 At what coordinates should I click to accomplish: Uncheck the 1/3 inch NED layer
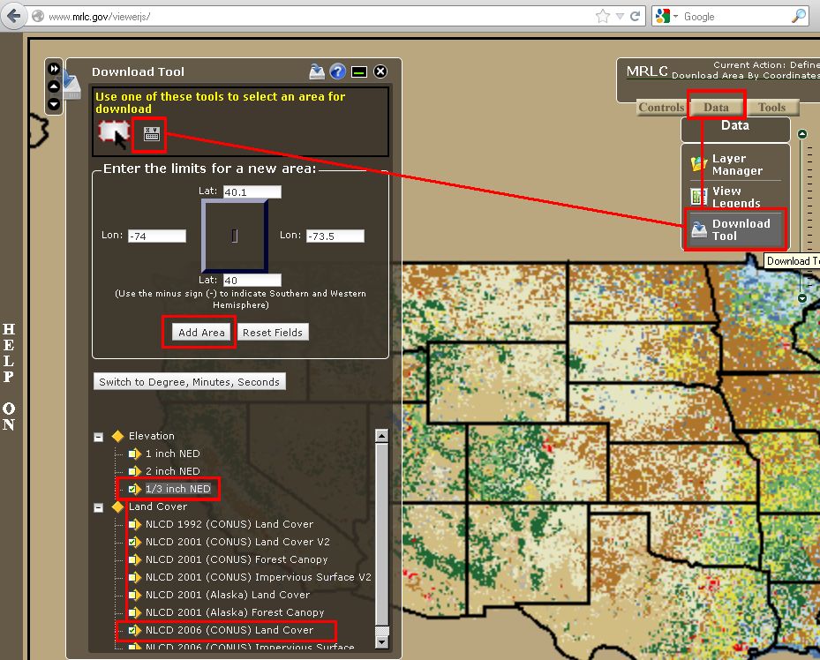(132, 489)
